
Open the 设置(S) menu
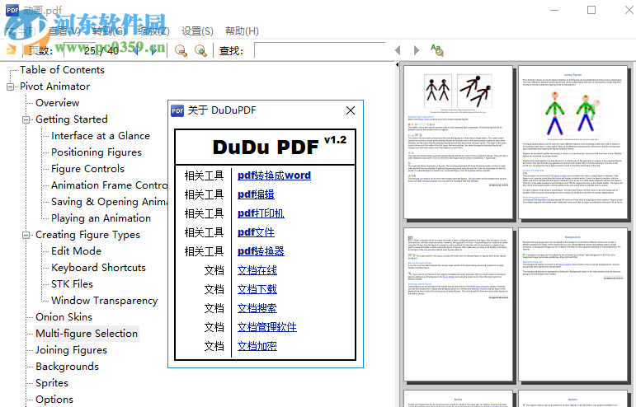click(x=197, y=31)
